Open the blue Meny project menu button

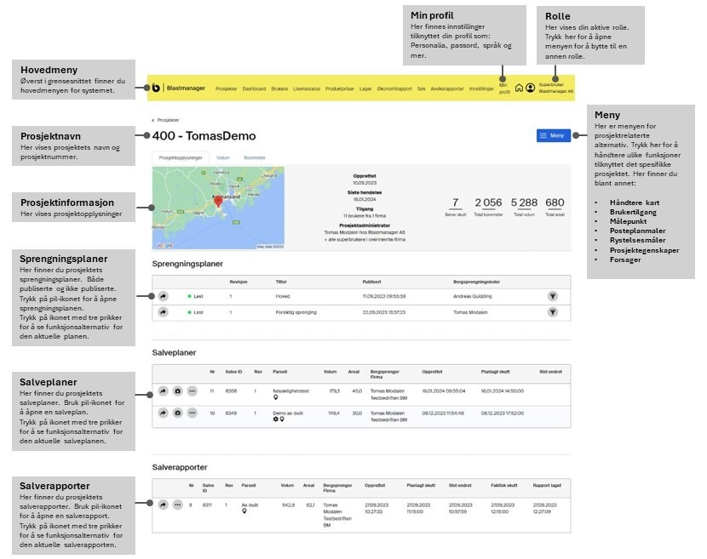[553, 135]
